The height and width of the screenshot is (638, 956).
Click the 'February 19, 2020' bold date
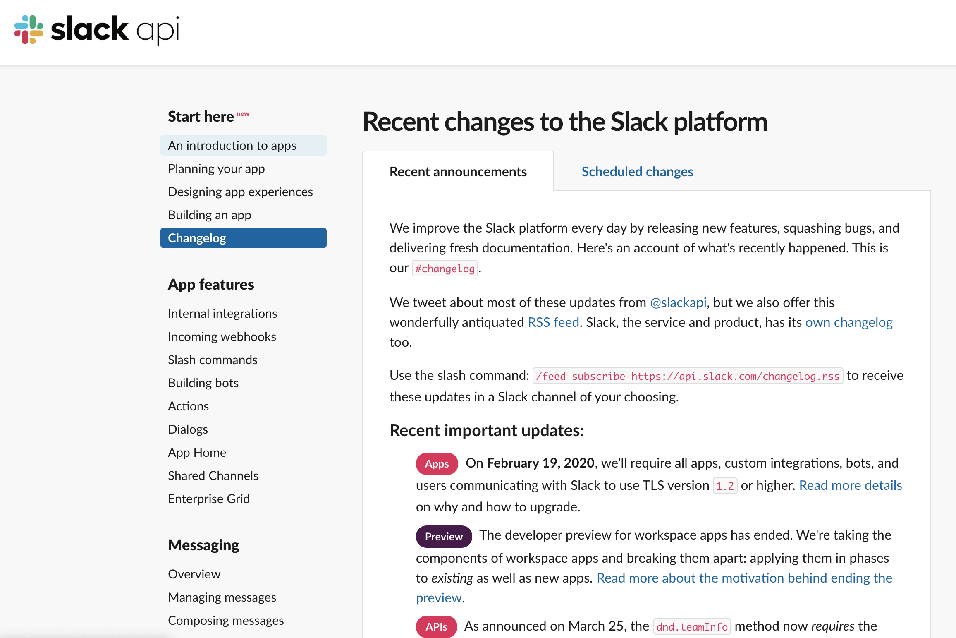tap(540, 463)
